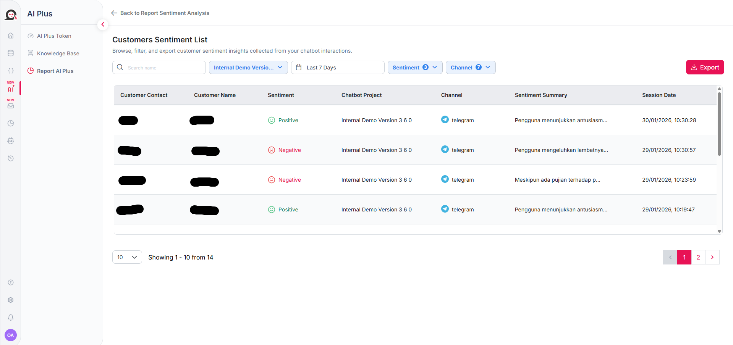The width and height of the screenshot is (733, 345).
Task: Select Knowledge Base menu item
Action: tap(58, 53)
